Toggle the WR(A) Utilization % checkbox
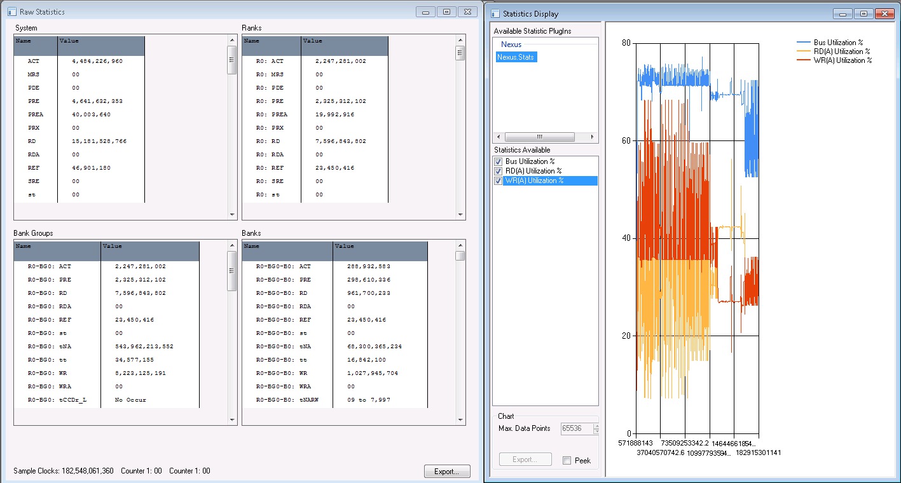The height and width of the screenshot is (483, 901). [499, 180]
